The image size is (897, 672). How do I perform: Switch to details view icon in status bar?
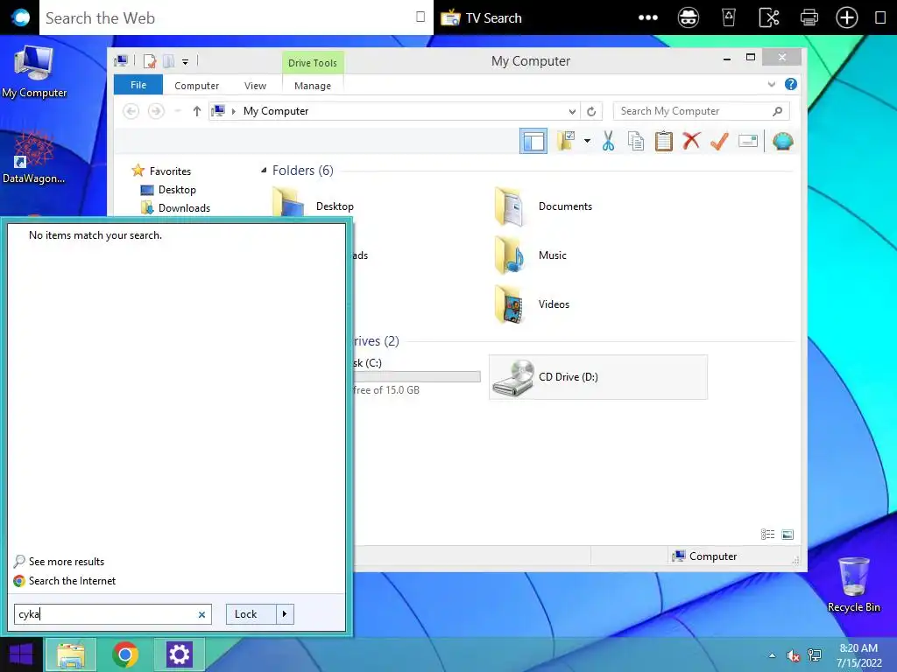767,535
